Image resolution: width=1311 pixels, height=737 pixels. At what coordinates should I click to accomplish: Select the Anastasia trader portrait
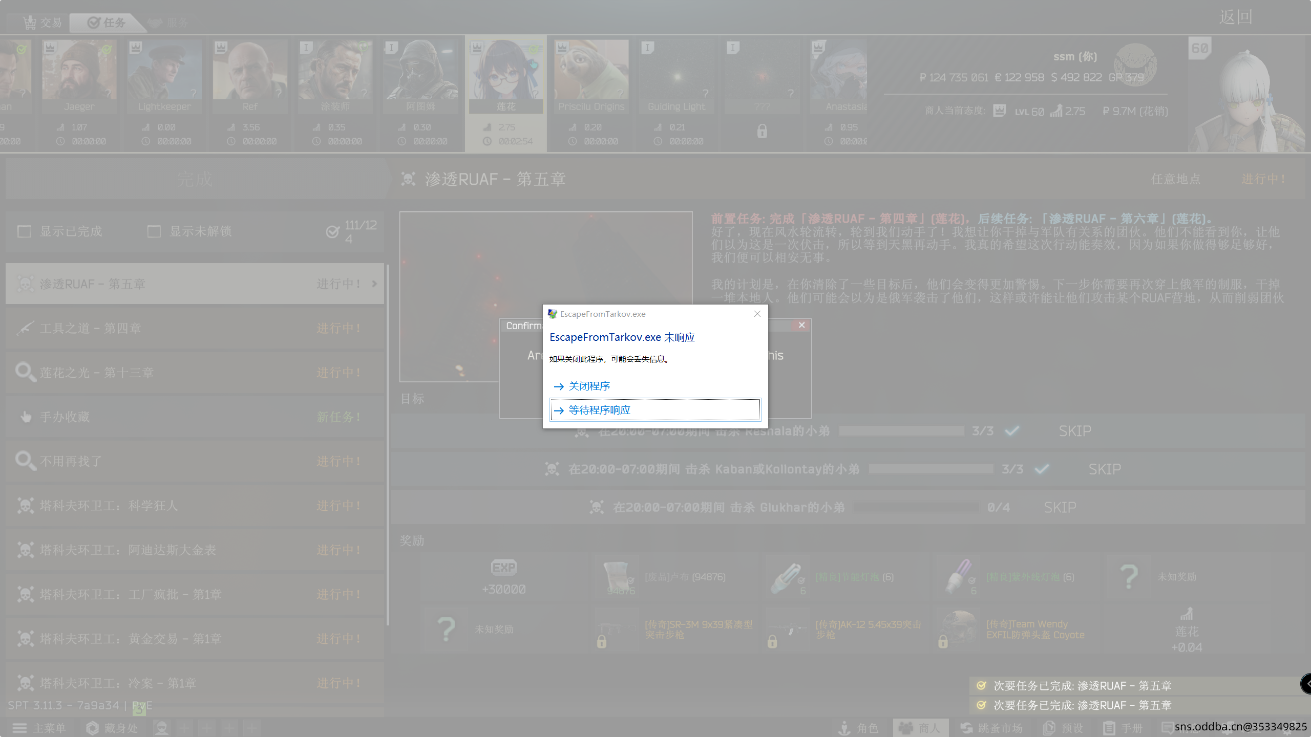pos(839,70)
